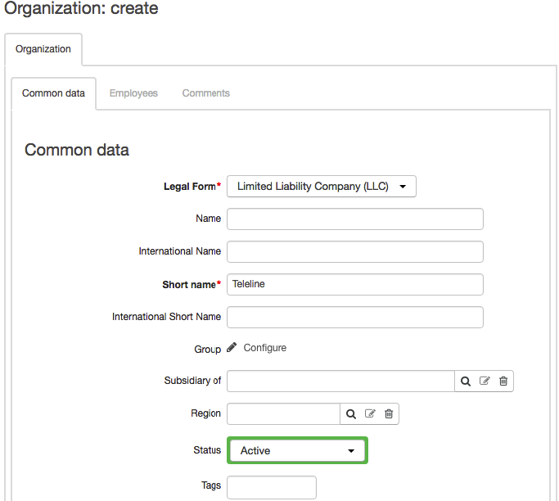559x501 pixels.
Task: Open the Legal Form dropdown
Action: click(x=322, y=186)
